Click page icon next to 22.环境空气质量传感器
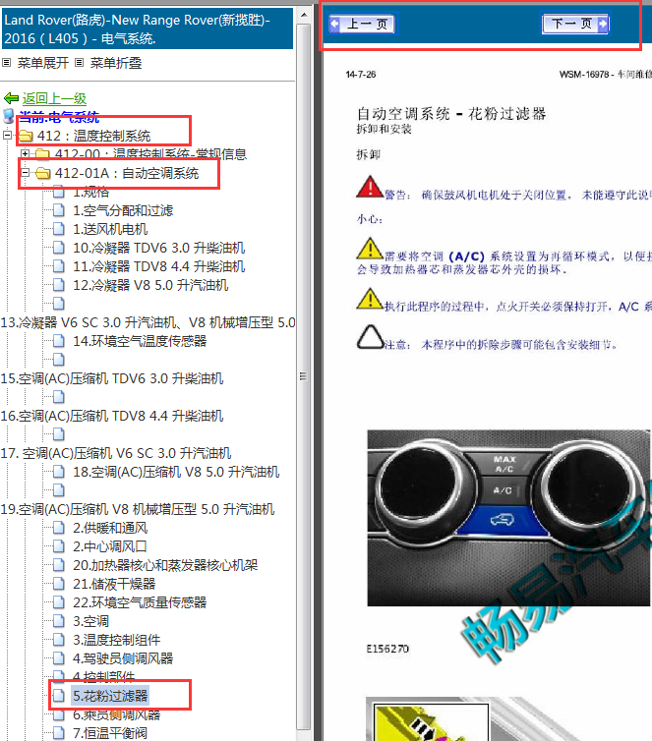Viewport: 652px width, 741px height. click(x=59, y=602)
